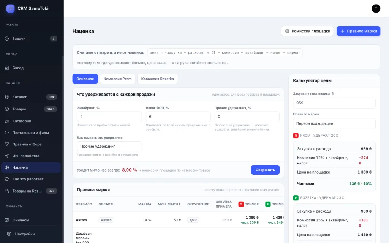Click the ОКРУГЛЕНИЕ column header
This screenshot has height=243, width=389.
click(198, 204)
